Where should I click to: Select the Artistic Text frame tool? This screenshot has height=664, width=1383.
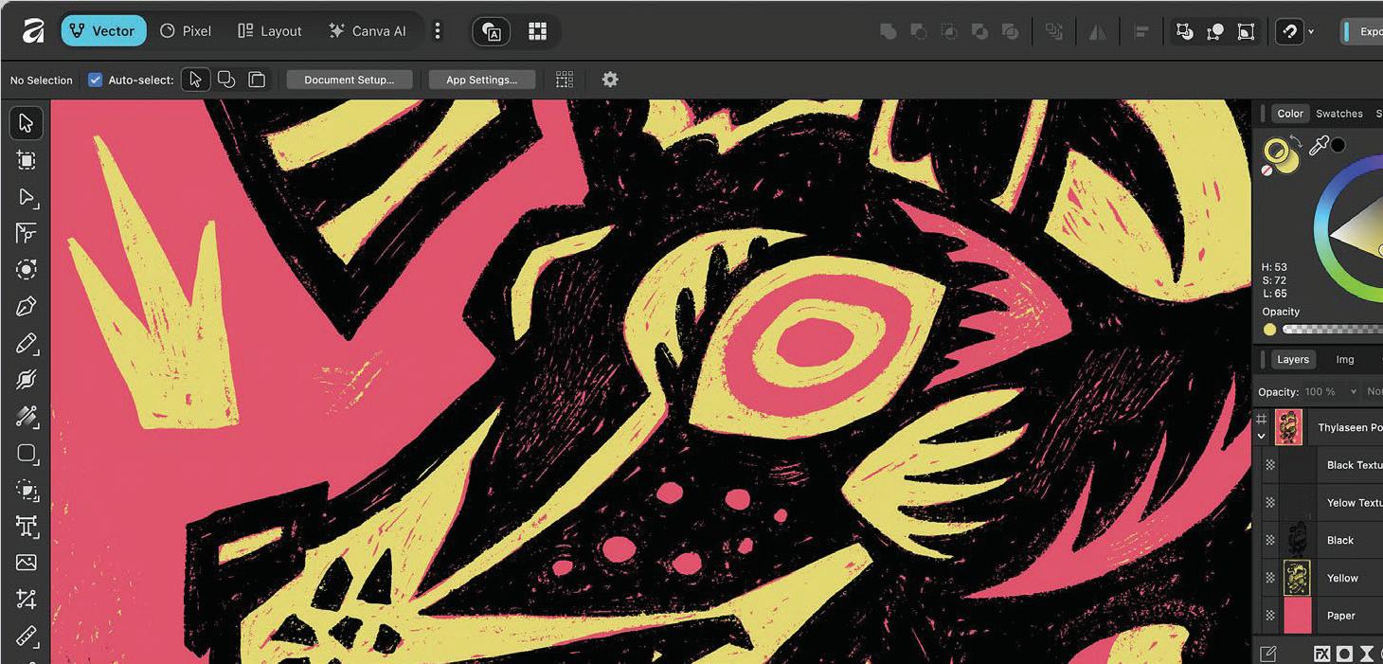coord(27,527)
